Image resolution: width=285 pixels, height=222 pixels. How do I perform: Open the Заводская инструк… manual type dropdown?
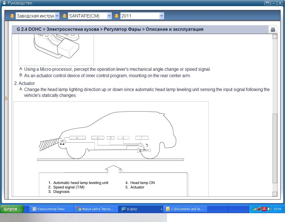click(38, 16)
